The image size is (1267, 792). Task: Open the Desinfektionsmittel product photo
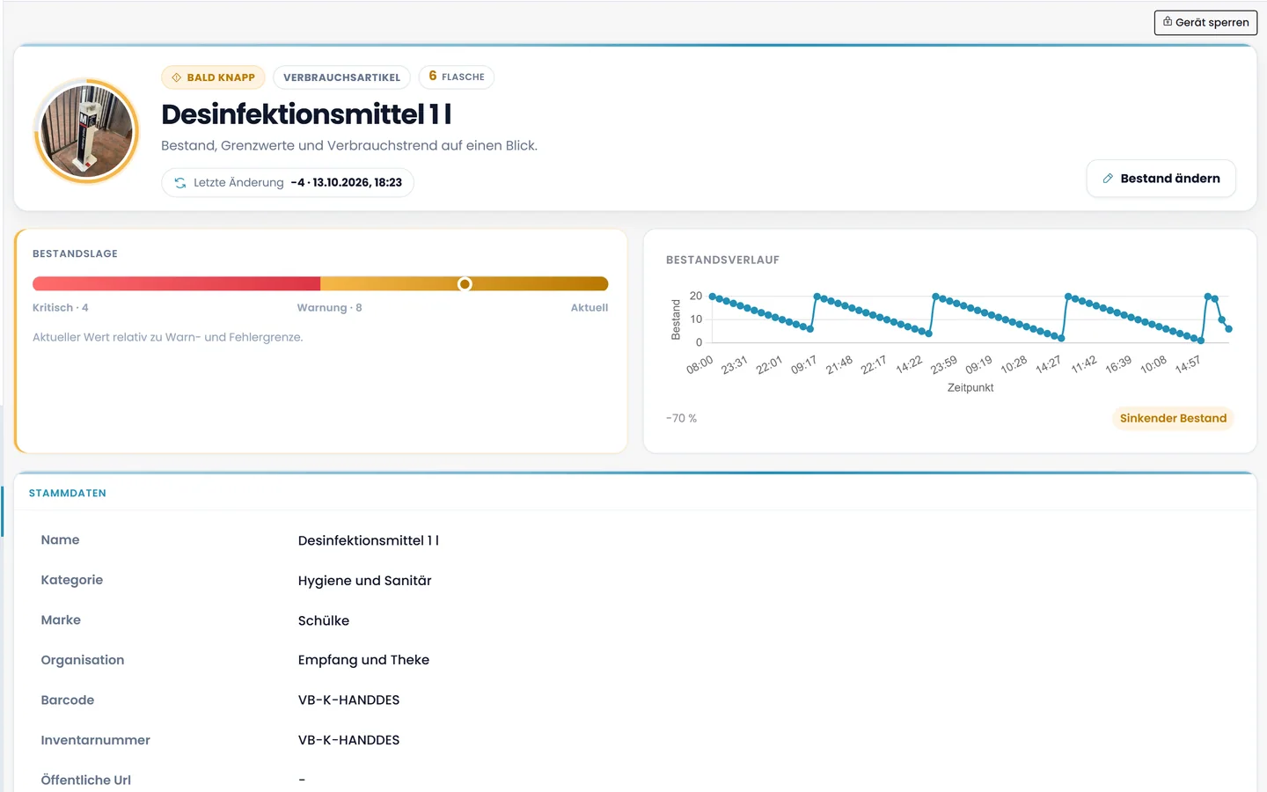click(86, 131)
